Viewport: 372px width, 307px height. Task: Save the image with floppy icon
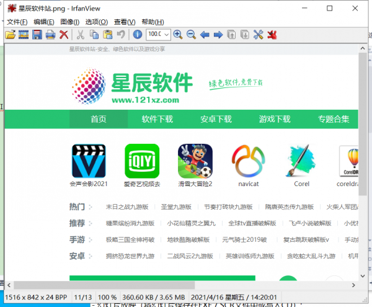[x=37, y=35]
